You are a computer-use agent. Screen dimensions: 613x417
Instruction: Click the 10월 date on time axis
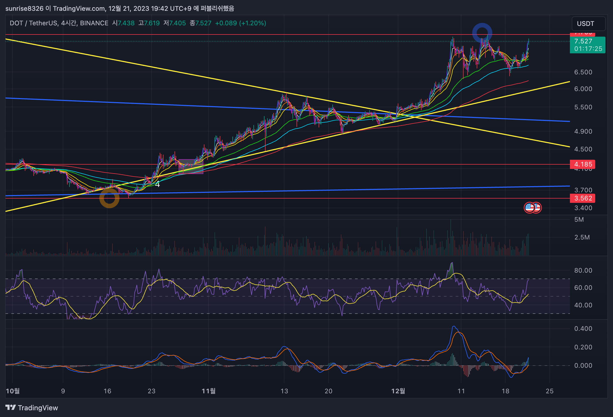tap(13, 391)
